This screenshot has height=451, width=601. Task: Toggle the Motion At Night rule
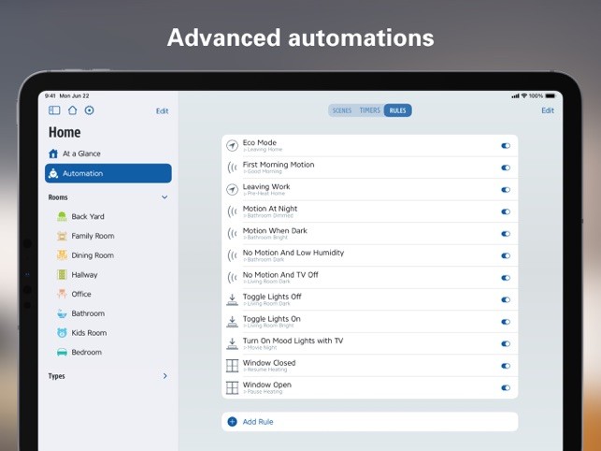tap(506, 211)
